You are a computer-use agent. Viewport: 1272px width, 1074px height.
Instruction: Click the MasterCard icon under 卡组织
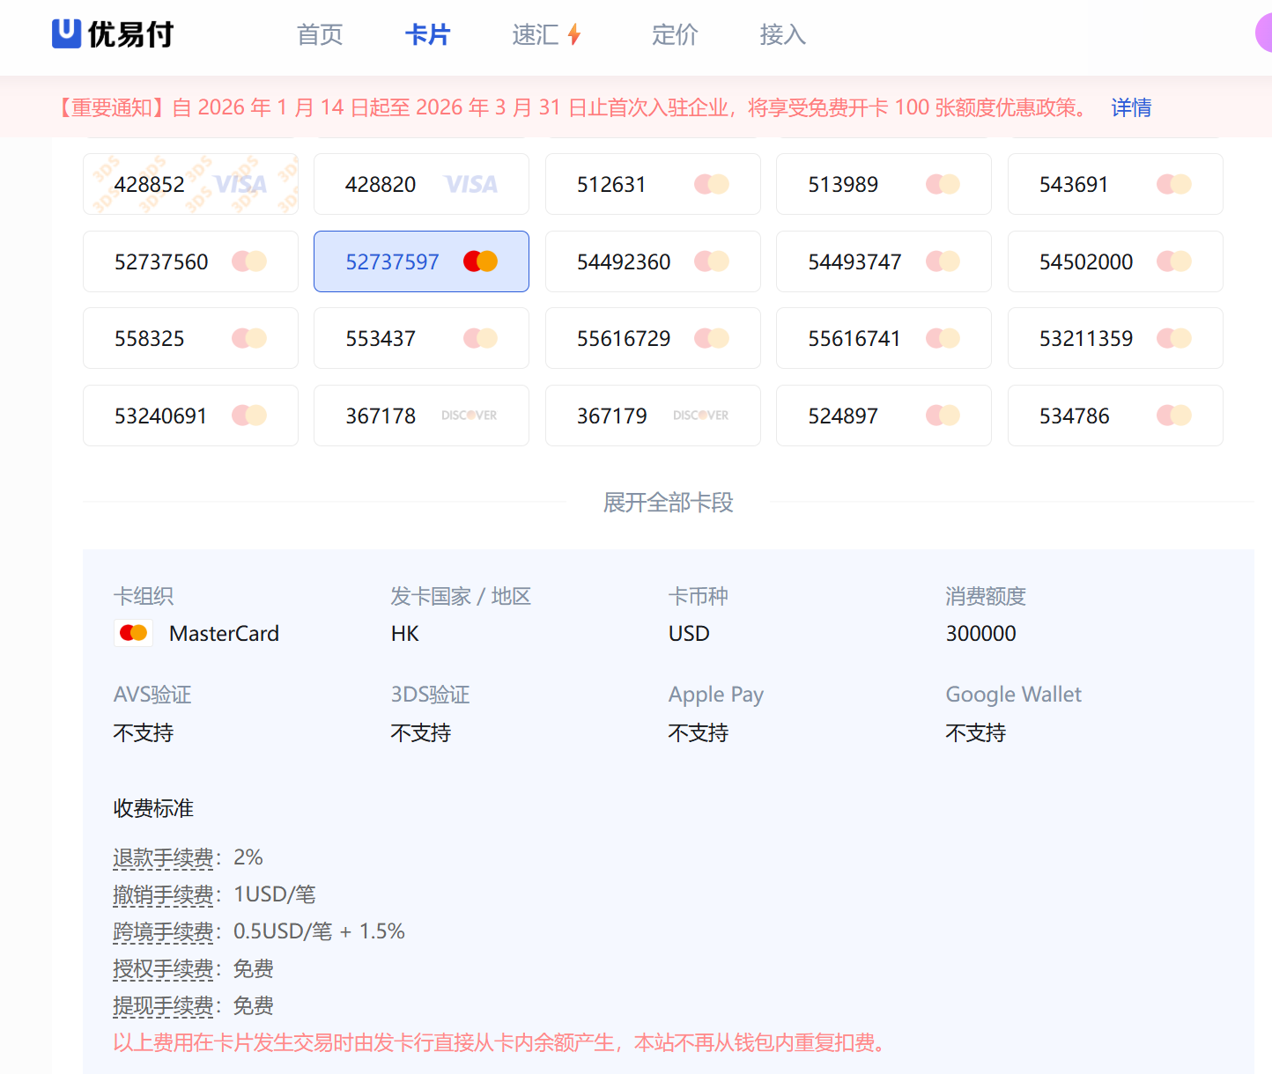coord(134,633)
